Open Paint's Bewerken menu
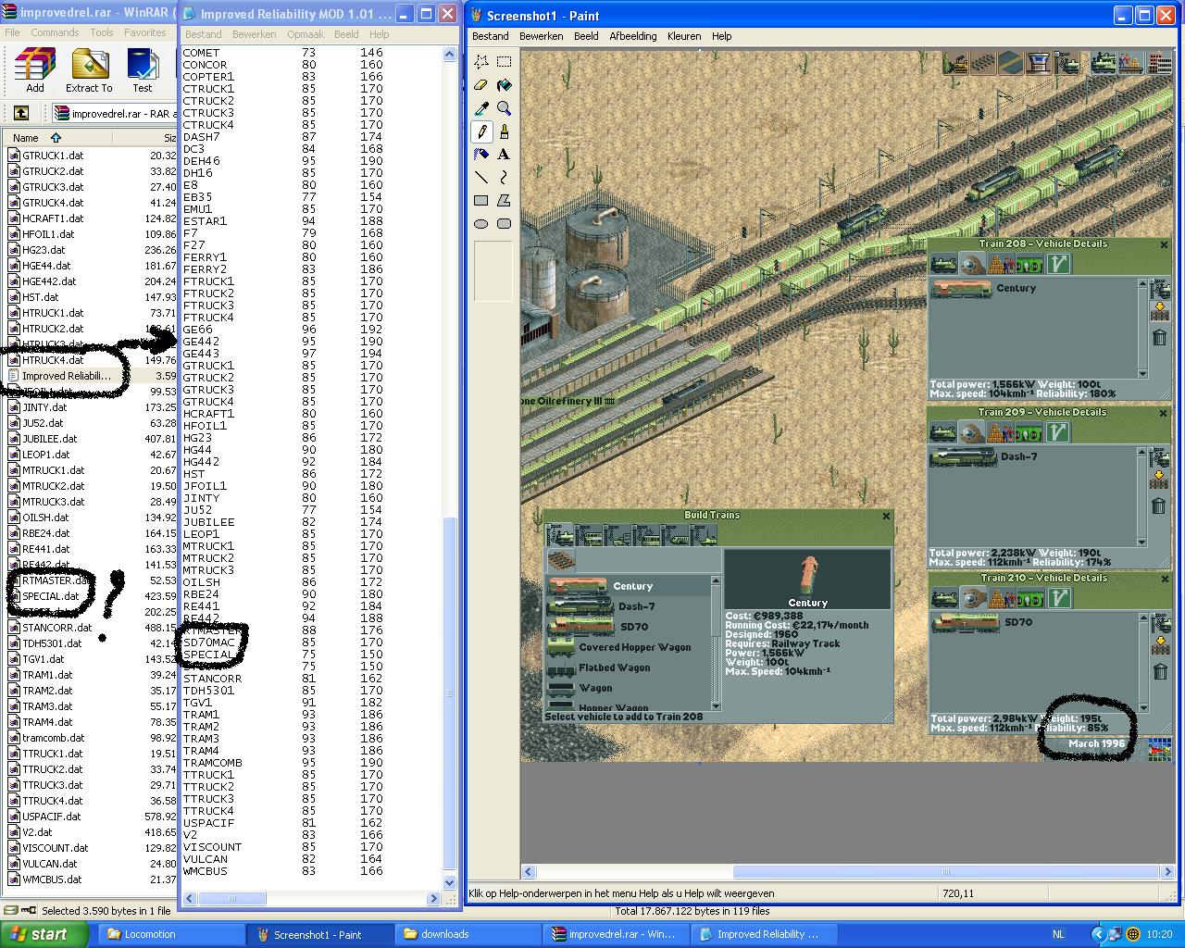 pyautogui.click(x=541, y=36)
